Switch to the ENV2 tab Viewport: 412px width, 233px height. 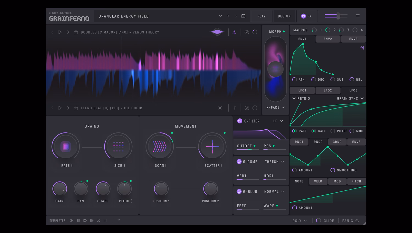coord(327,39)
